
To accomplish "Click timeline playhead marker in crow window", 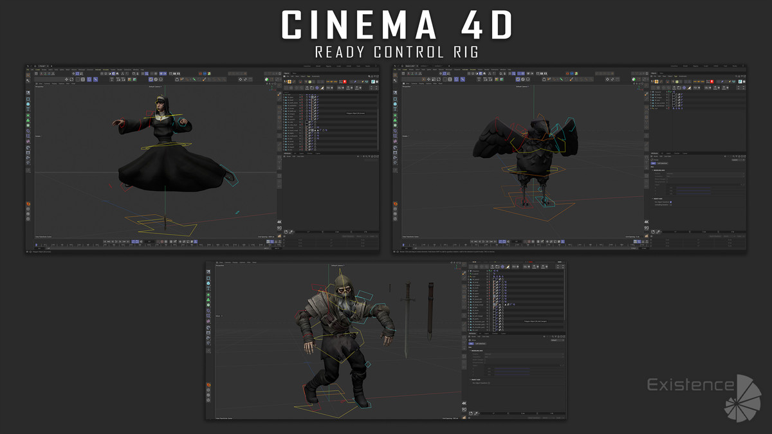I will coord(403,245).
